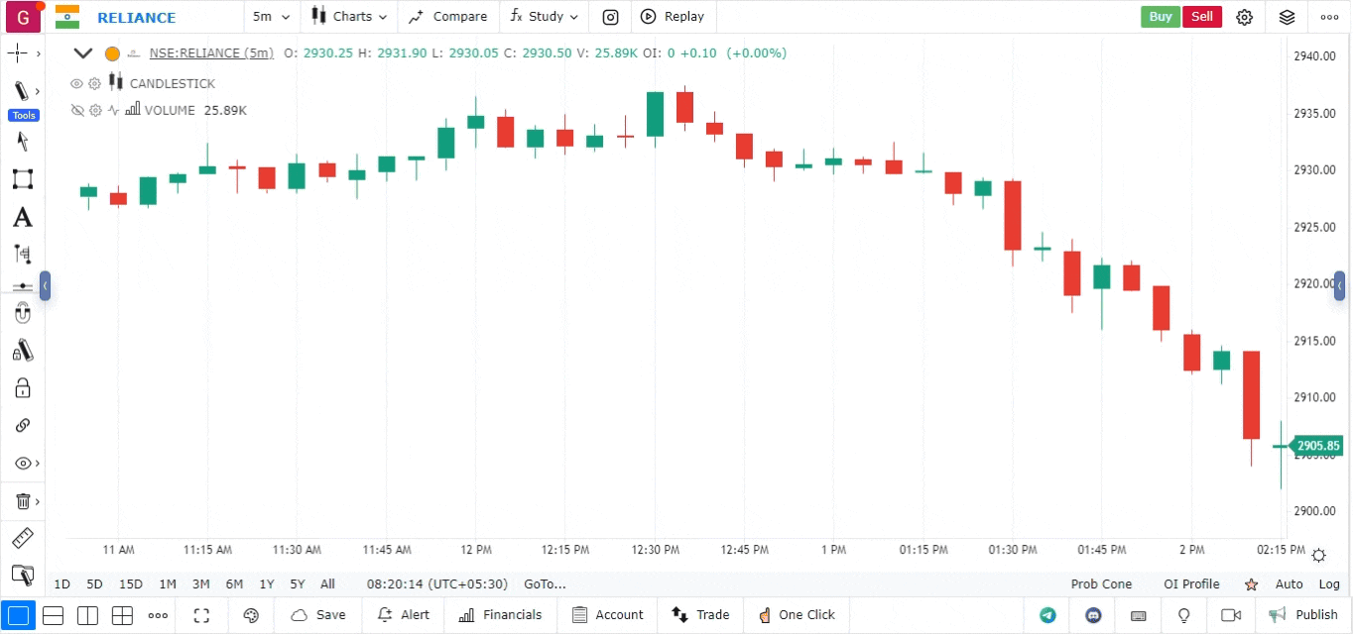Hide the CANDLESTICK series with eye icon

point(76,84)
